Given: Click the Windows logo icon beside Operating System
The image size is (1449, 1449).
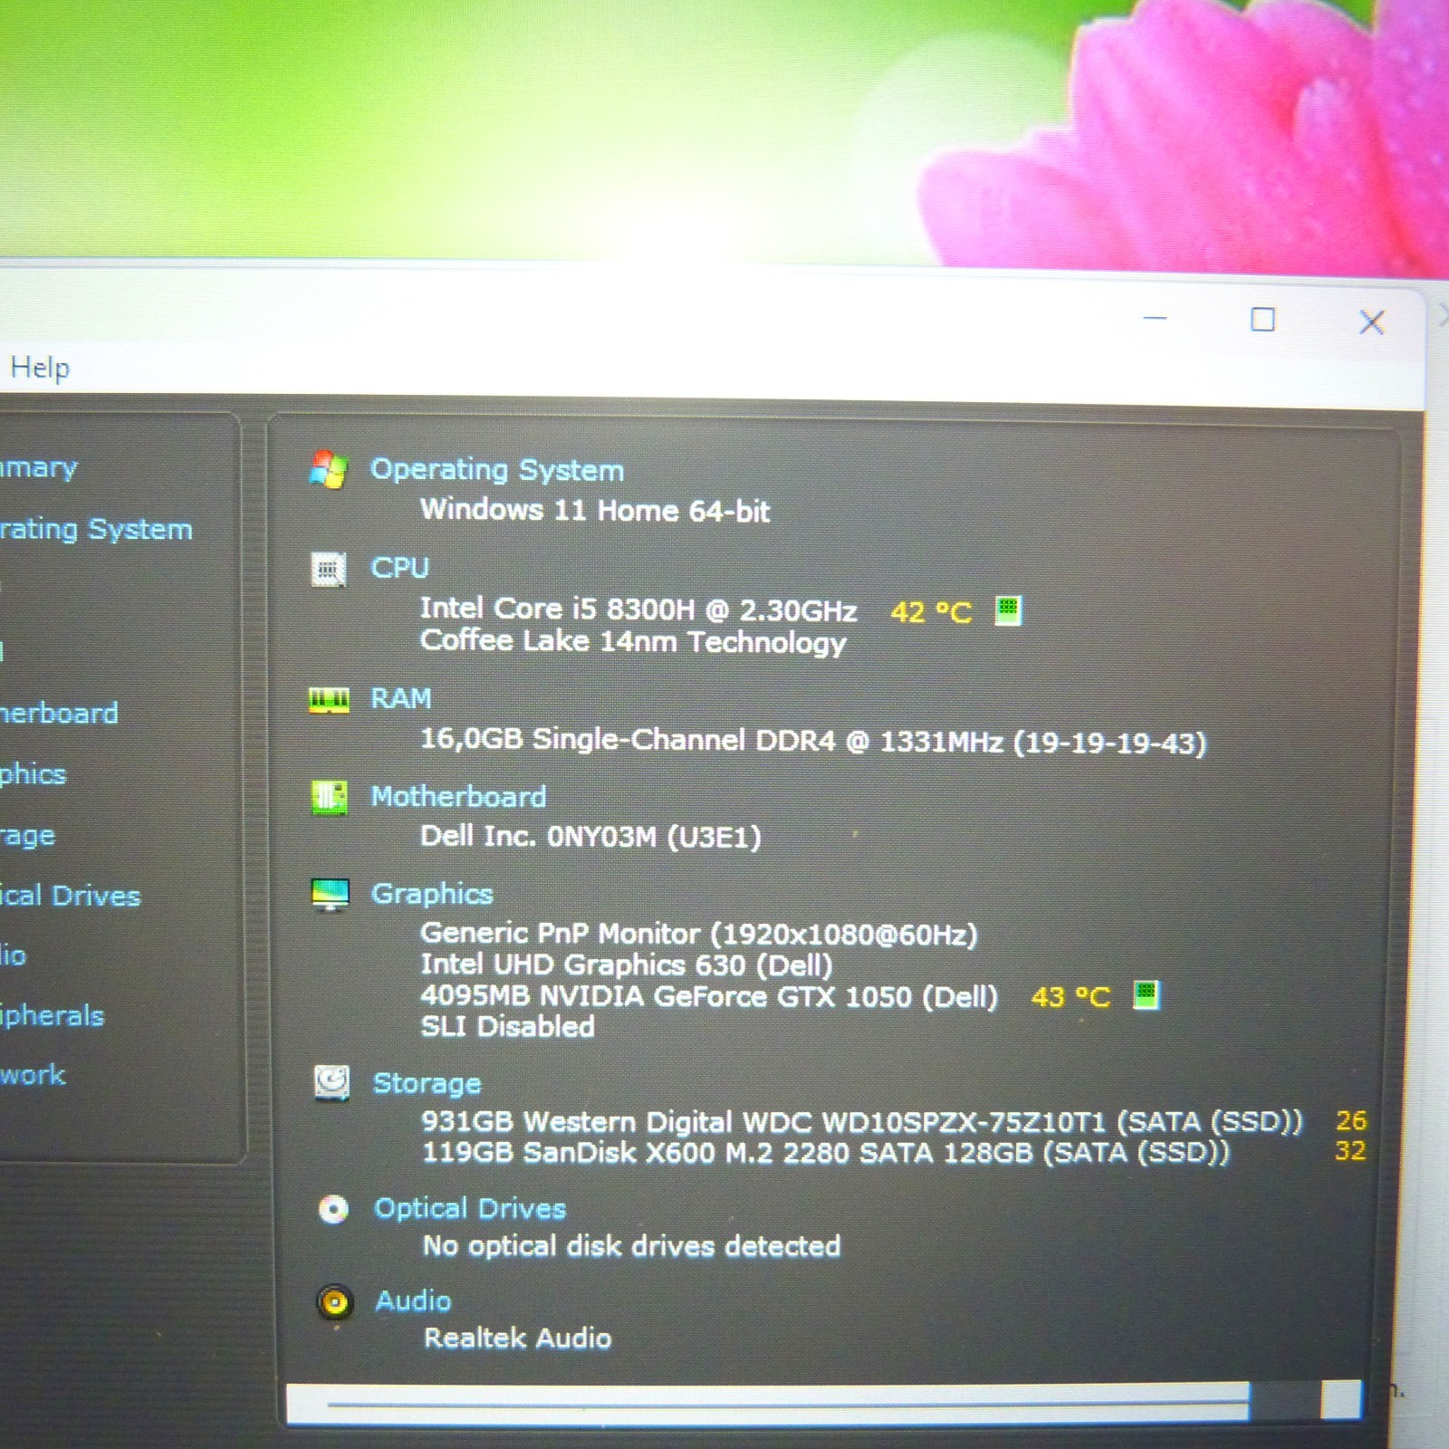Looking at the screenshot, I should click(328, 470).
